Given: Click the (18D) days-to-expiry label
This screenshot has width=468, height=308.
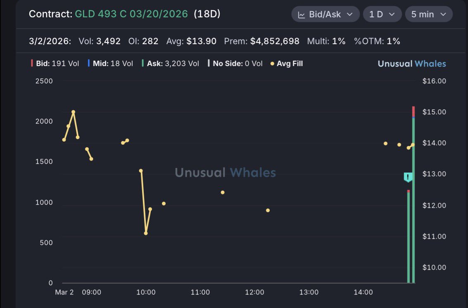Looking at the screenshot, I should pyautogui.click(x=207, y=14).
